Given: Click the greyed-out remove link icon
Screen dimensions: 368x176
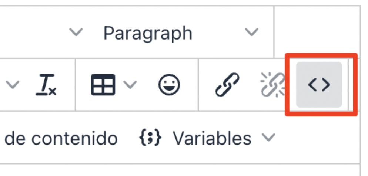Looking at the screenshot, I should click(272, 85).
